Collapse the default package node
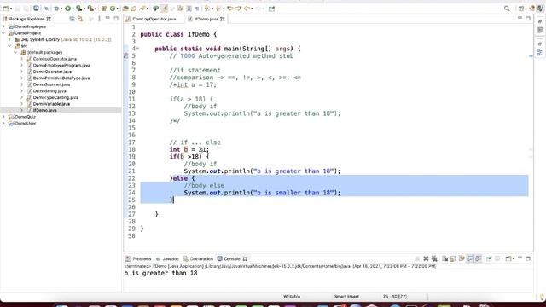Image resolution: width=546 pixels, height=307 pixels. pos(15,52)
